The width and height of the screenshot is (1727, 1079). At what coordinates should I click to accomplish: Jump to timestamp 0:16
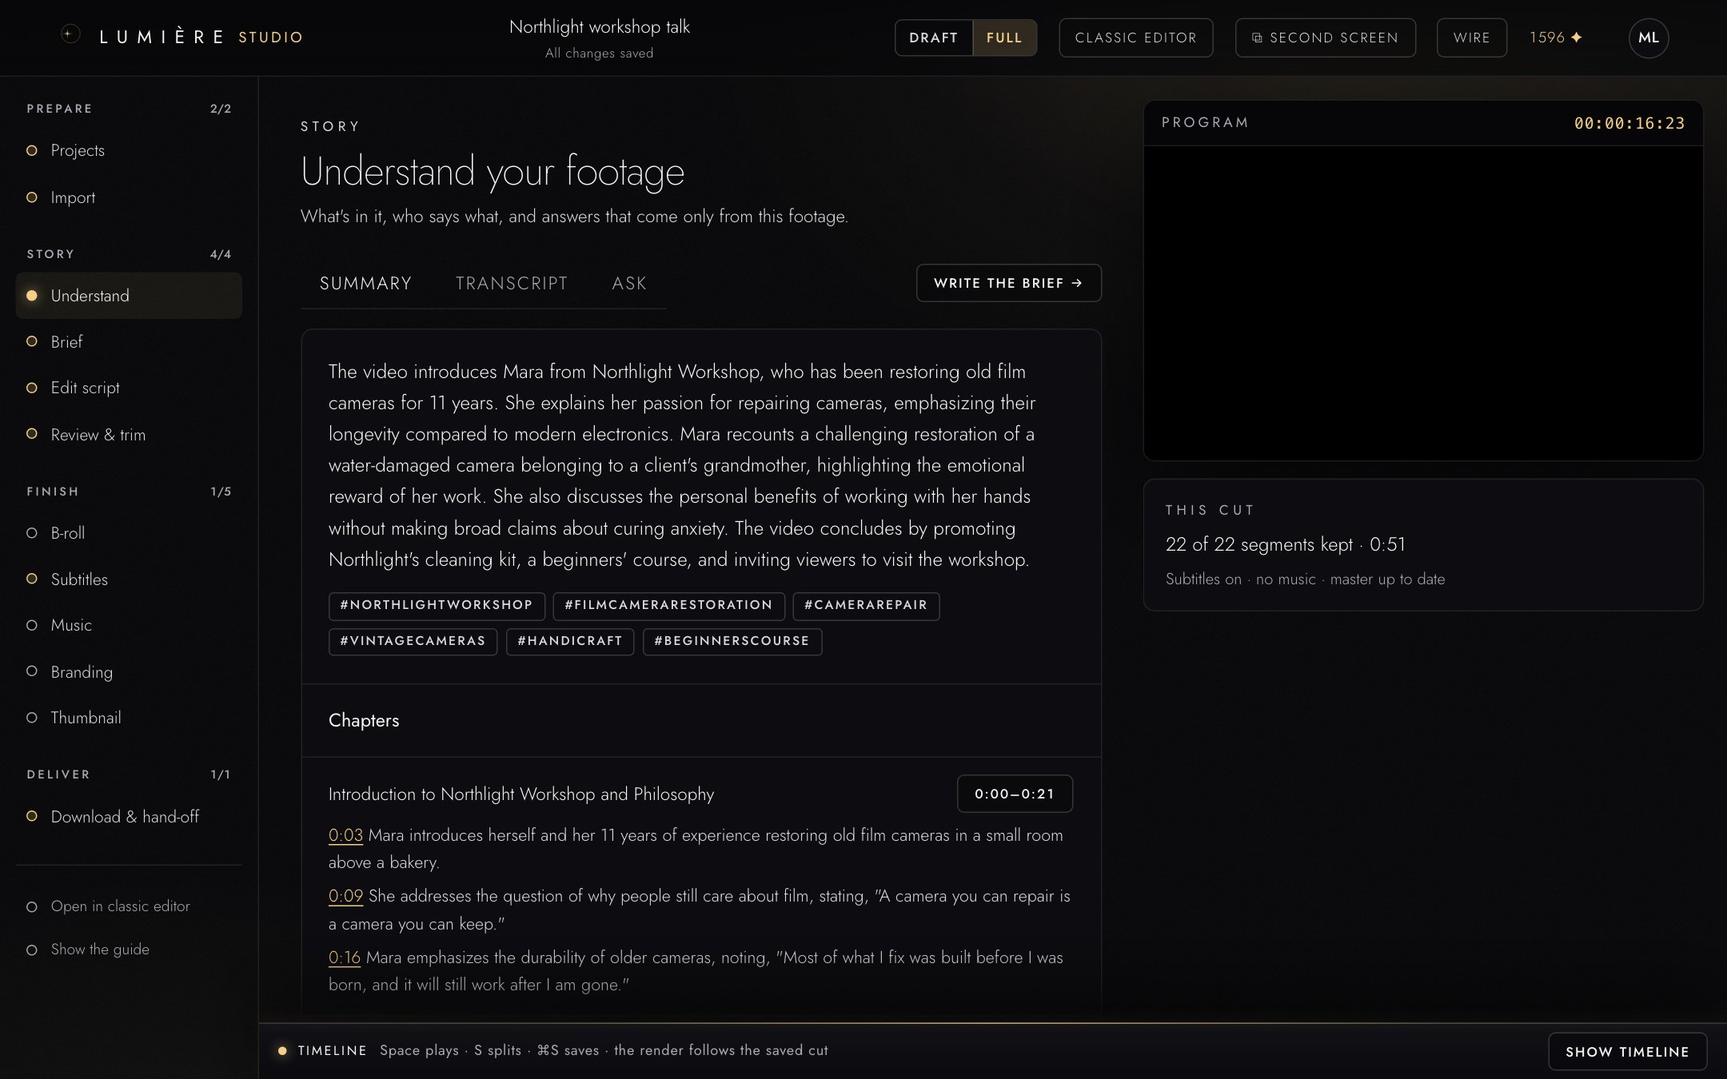pyautogui.click(x=345, y=958)
